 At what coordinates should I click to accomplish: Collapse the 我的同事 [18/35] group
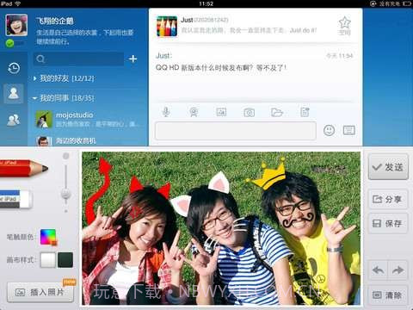64,98
